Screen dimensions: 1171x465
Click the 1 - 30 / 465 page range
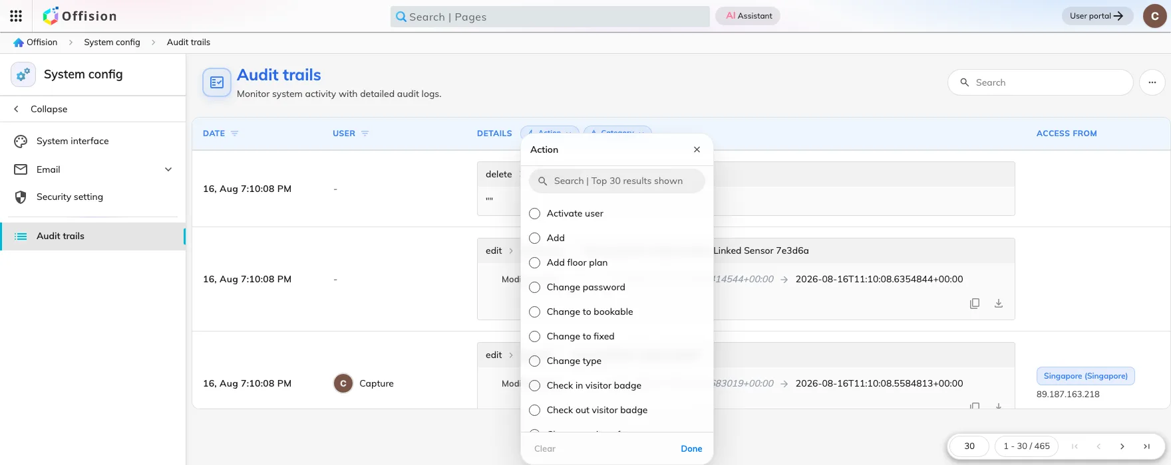click(x=1027, y=446)
